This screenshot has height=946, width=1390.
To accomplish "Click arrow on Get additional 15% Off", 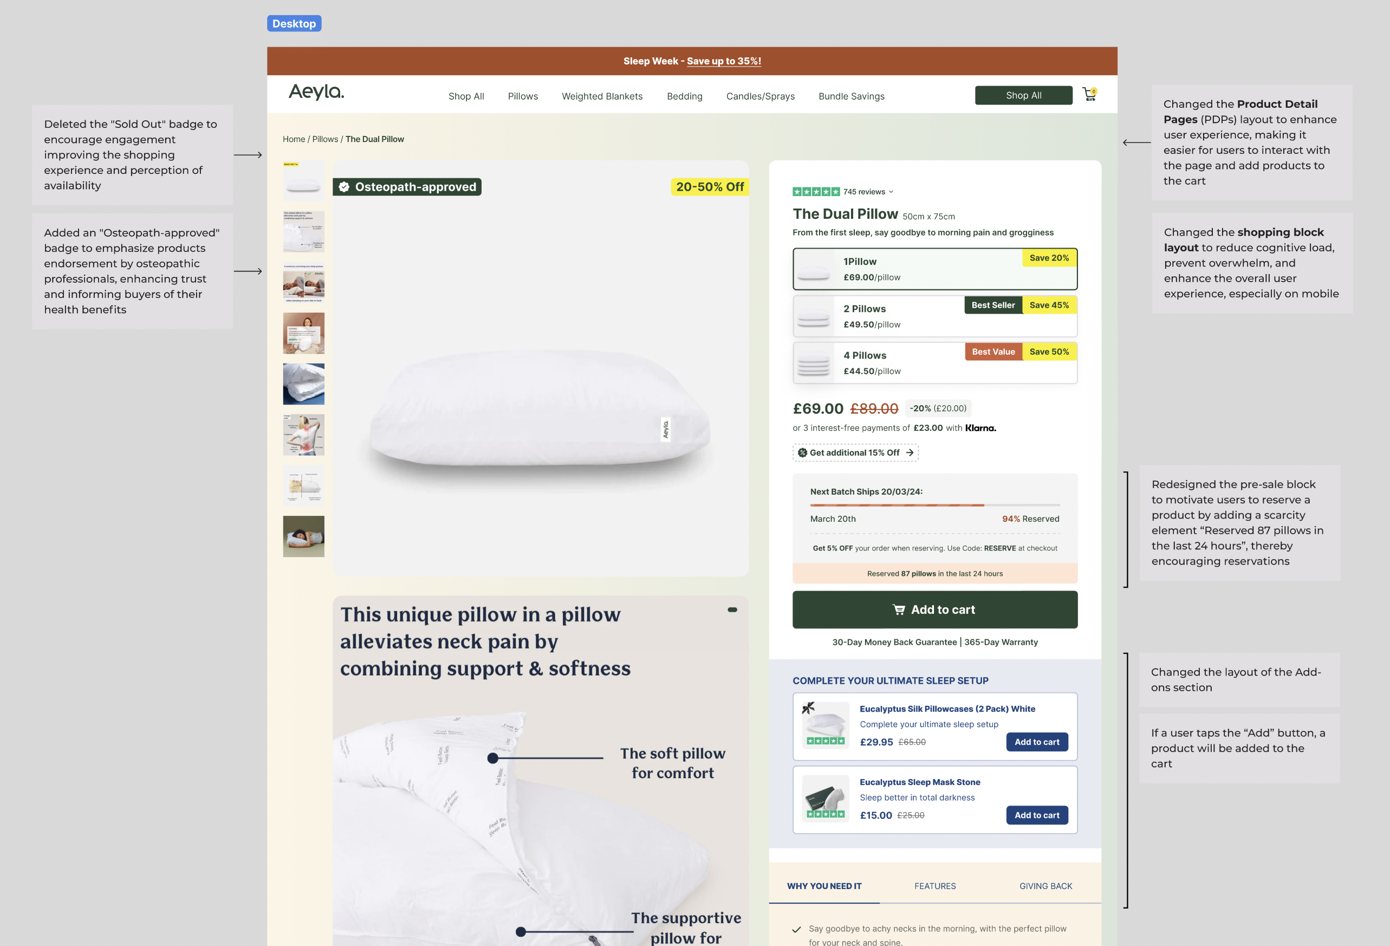I will click(x=910, y=452).
